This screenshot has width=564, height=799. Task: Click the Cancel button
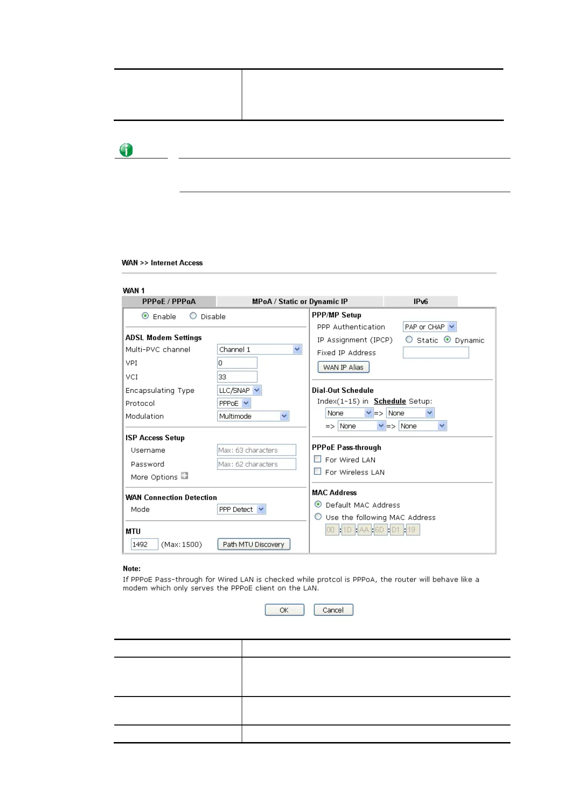point(333,610)
